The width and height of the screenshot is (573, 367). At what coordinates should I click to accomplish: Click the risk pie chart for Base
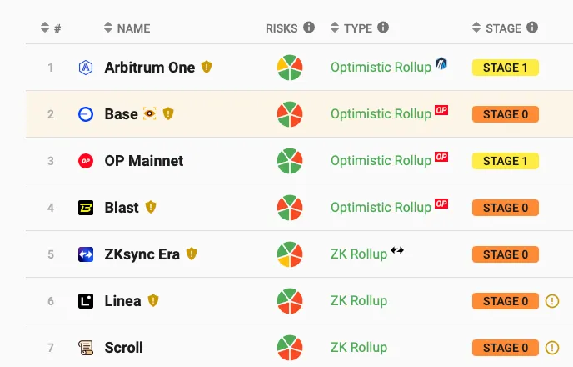(290, 114)
